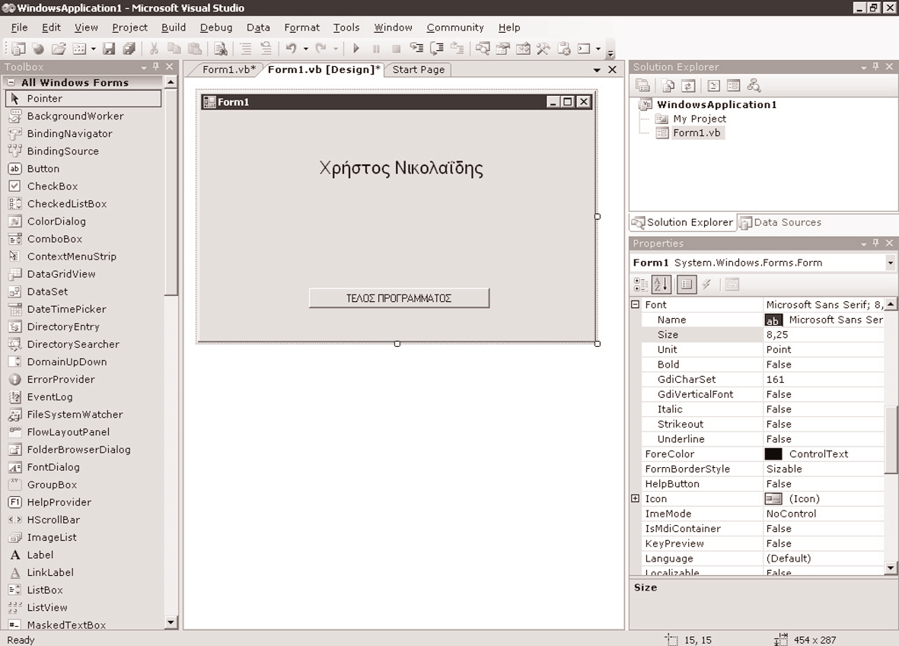Screen dimensions: 899x646
Task: Open the Community menu
Action: (455, 27)
